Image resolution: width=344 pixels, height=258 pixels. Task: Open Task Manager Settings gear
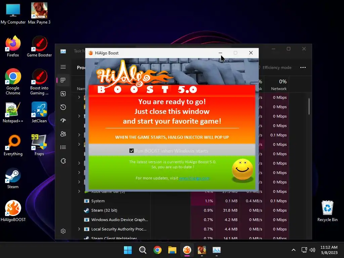63,231
